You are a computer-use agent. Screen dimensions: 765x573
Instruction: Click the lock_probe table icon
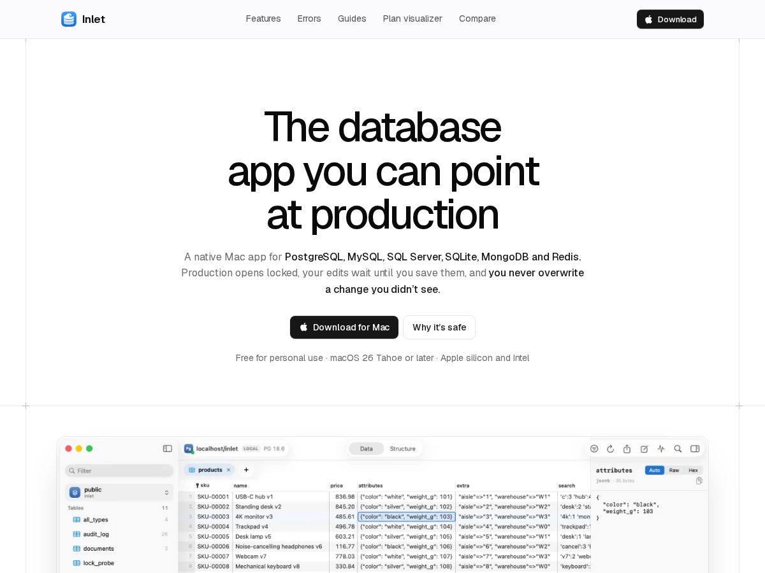point(76,563)
